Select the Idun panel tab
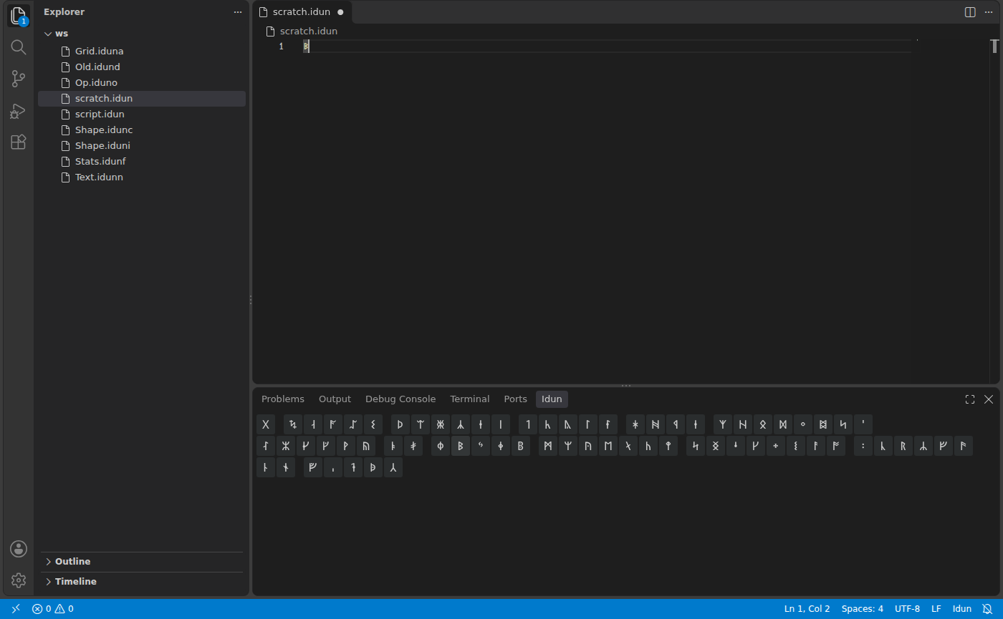The width and height of the screenshot is (1003, 619). (552, 399)
